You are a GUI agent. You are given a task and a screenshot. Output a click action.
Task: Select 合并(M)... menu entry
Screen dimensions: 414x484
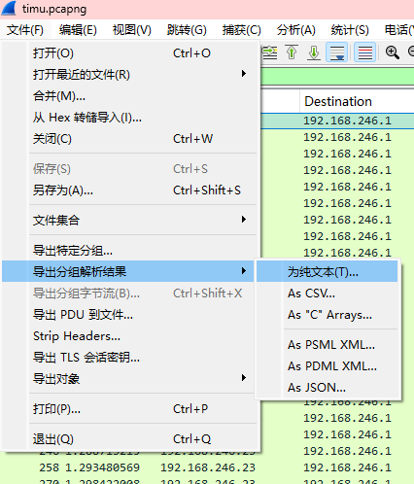[x=129, y=96]
